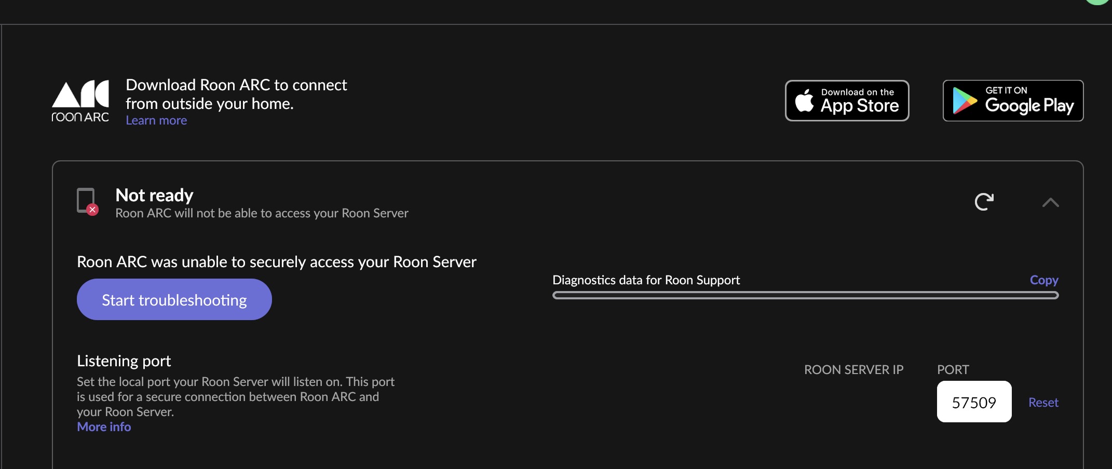The height and width of the screenshot is (469, 1112).
Task: Click the diagnostics data field bar
Action: pos(805,295)
